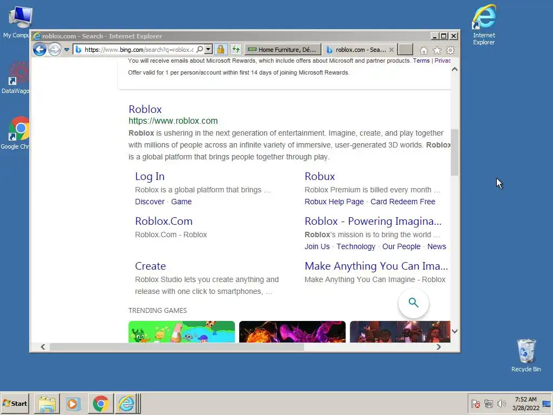Viewport: 553px width, 415px height.
Task: Click the vertical scrollbar thumb
Action: pyautogui.click(x=455, y=152)
